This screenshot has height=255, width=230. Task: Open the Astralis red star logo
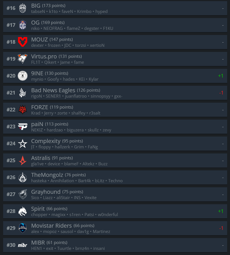point(22,160)
